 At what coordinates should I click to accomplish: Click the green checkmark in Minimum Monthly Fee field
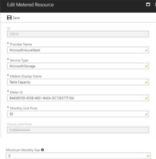pyautogui.click(x=148, y=156)
